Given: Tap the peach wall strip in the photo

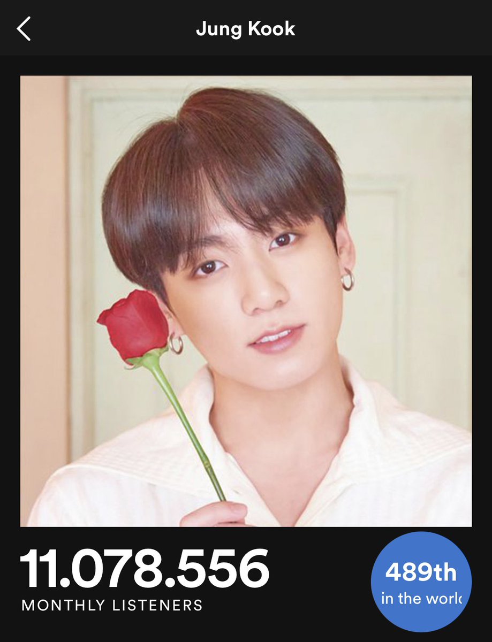Looking at the screenshot, I should click(x=43, y=300).
